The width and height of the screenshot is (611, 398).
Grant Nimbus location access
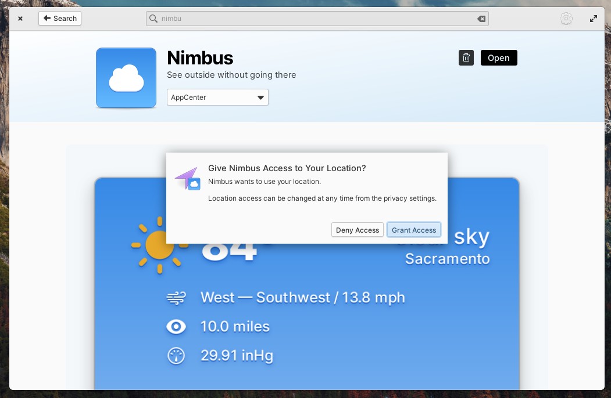click(x=414, y=230)
